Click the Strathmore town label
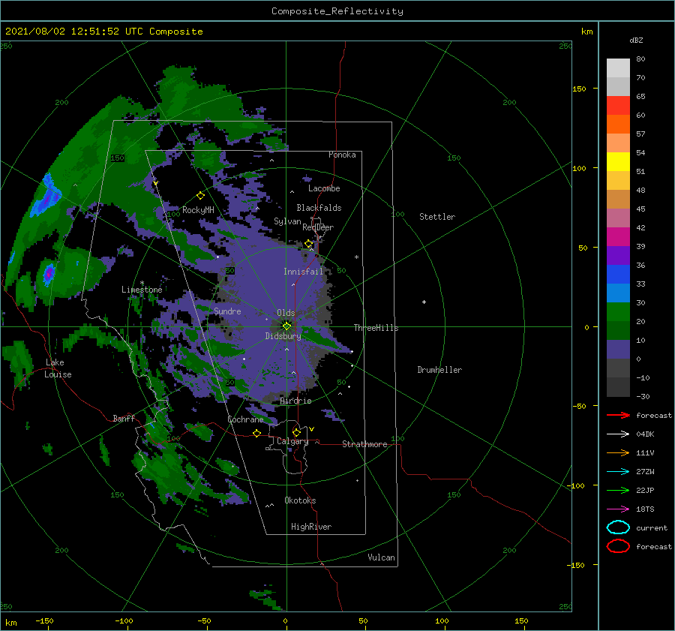Viewport: 675px width, 631px height. click(x=364, y=444)
